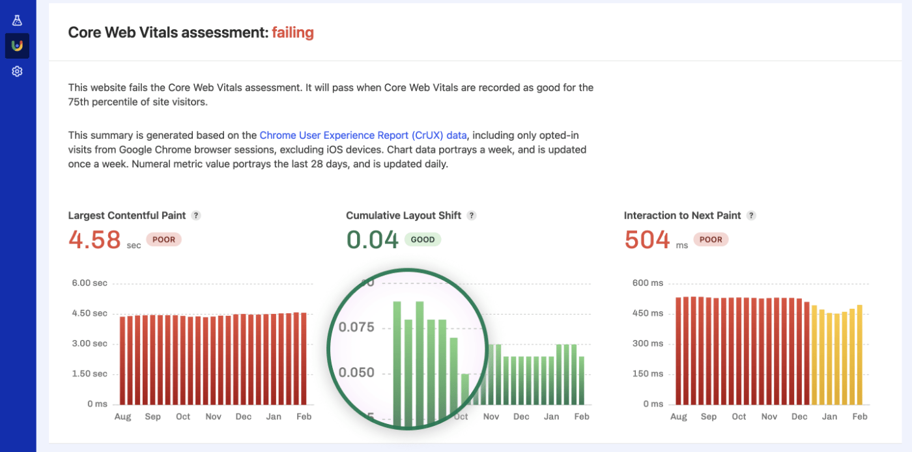Open the Cumulative Layout Shift help tooltip
The image size is (912, 452).
(x=472, y=215)
